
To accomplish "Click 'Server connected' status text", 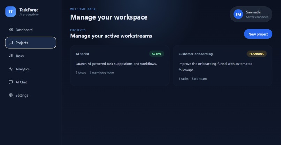I will tap(257, 17).
